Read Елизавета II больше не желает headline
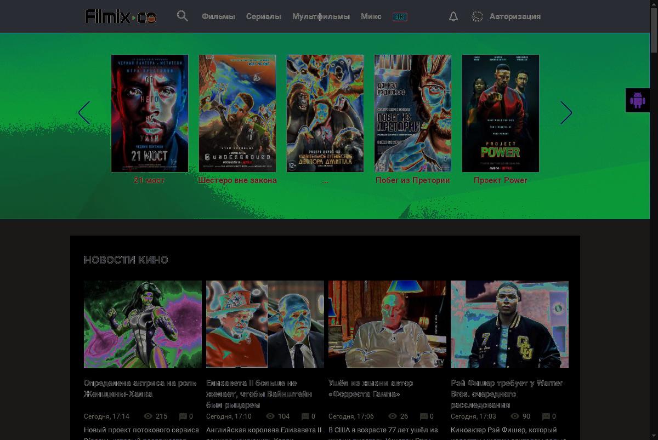This screenshot has width=658, height=440. (259, 394)
